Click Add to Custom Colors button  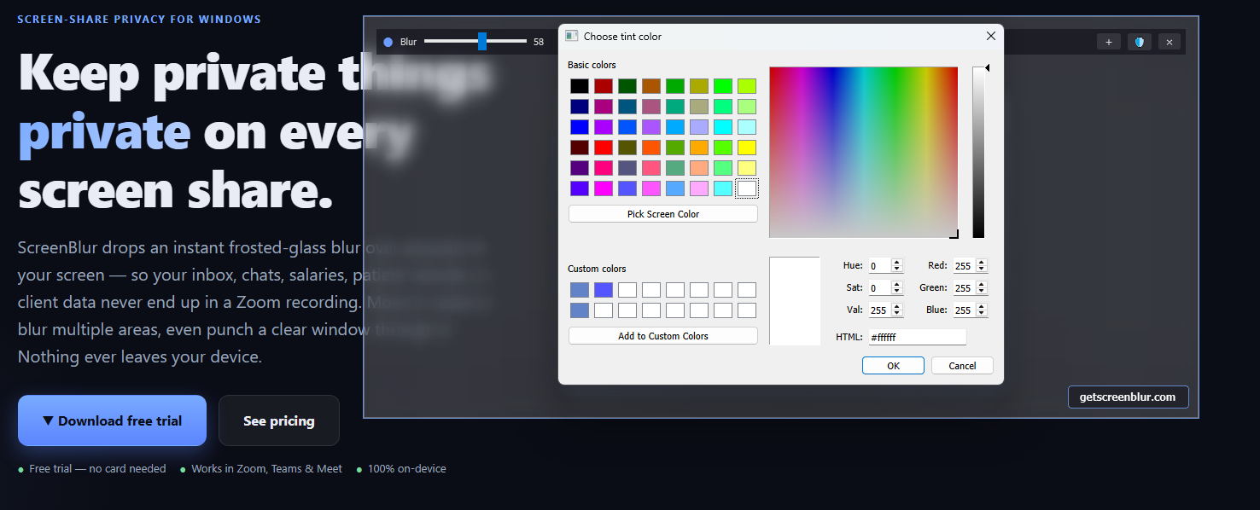(663, 336)
